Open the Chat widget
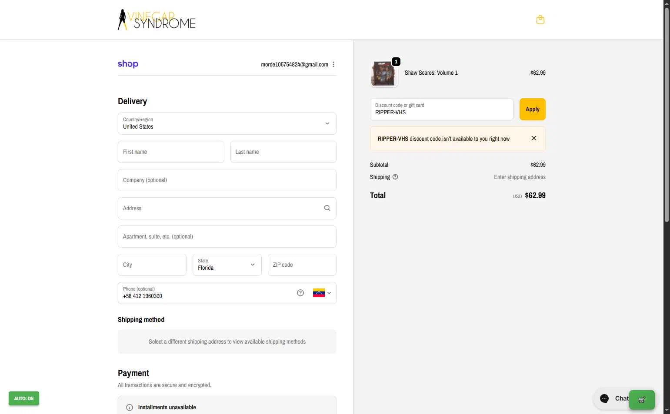Image resolution: width=670 pixels, height=414 pixels. click(612, 398)
